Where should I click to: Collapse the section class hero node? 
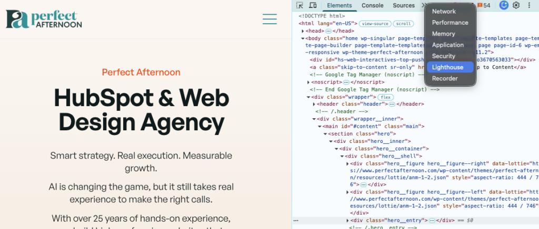tap(325, 134)
